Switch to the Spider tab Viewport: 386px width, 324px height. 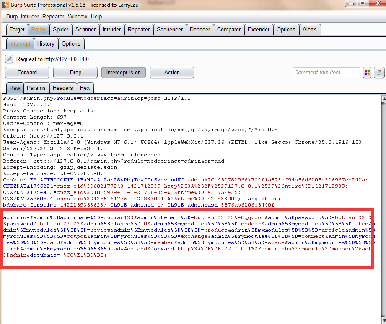pyautogui.click(x=60, y=30)
